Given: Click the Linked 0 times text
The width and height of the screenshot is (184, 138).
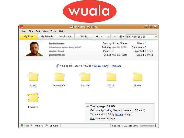Looking at the screenshot, I should pyautogui.click(x=145, y=55).
